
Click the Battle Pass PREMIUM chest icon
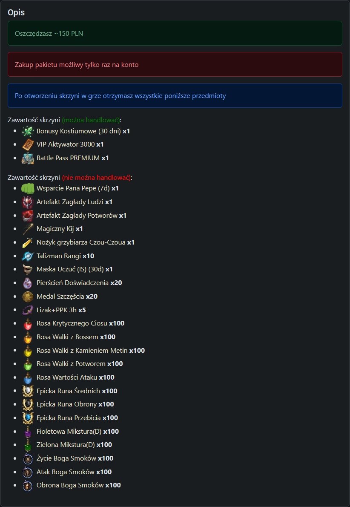[x=28, y=158]
